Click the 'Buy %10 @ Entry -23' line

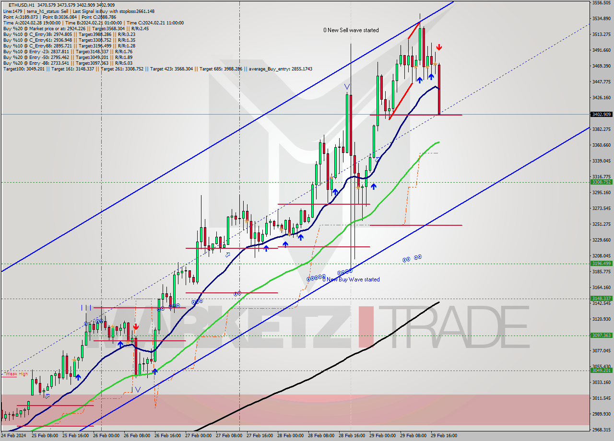pyautogui.click(x=68, y=51)
